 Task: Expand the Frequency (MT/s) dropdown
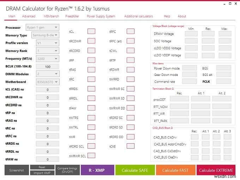(x=48, y=59)
